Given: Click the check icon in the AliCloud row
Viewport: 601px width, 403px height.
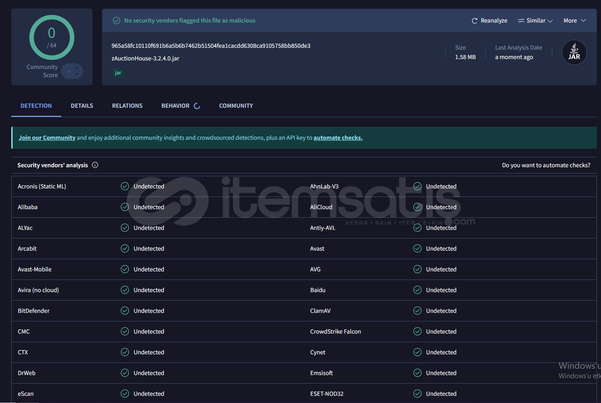Looking at the screenshot, I should pyautogui.click(x=417, y=207).
